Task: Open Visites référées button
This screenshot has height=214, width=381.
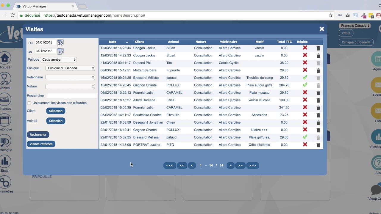Action: pos(41,144)
